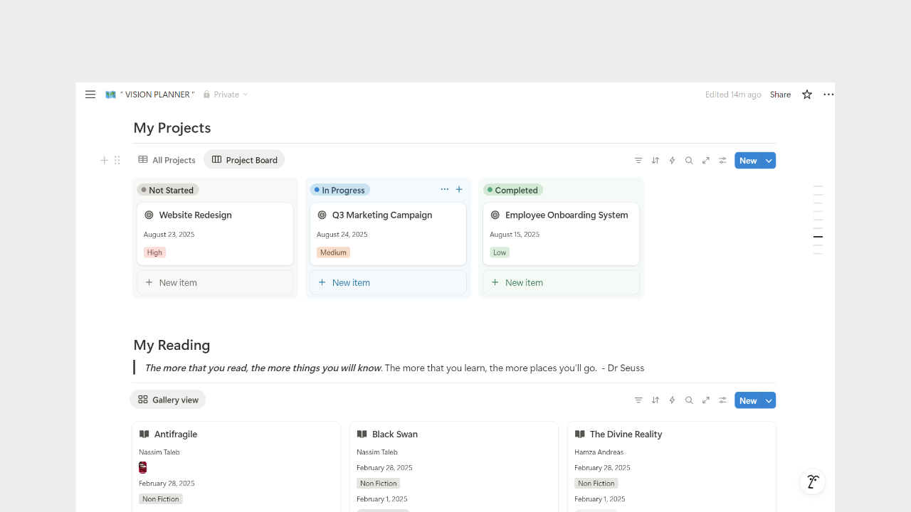Viewport: 911px width, 512px height.
Task: Add a card with In Progress plus icon
Action: [x=459, y=190]
